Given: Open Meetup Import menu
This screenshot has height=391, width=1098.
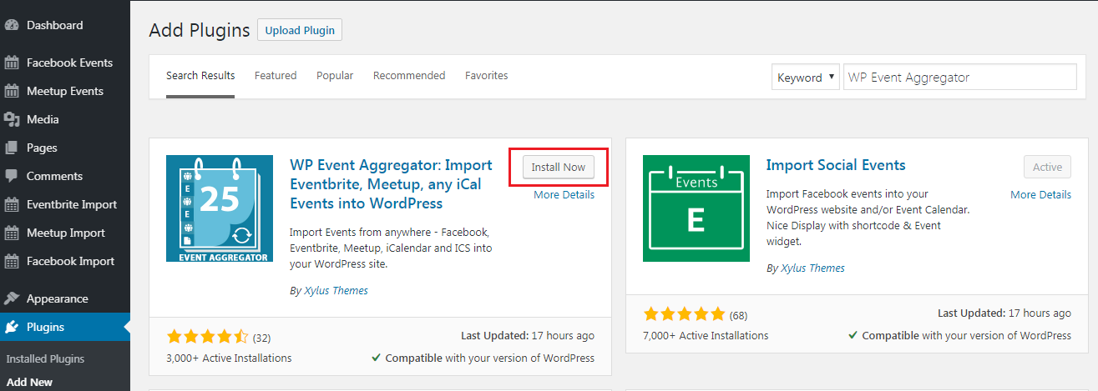Looking at the screenshot, I should pos(65,233).
